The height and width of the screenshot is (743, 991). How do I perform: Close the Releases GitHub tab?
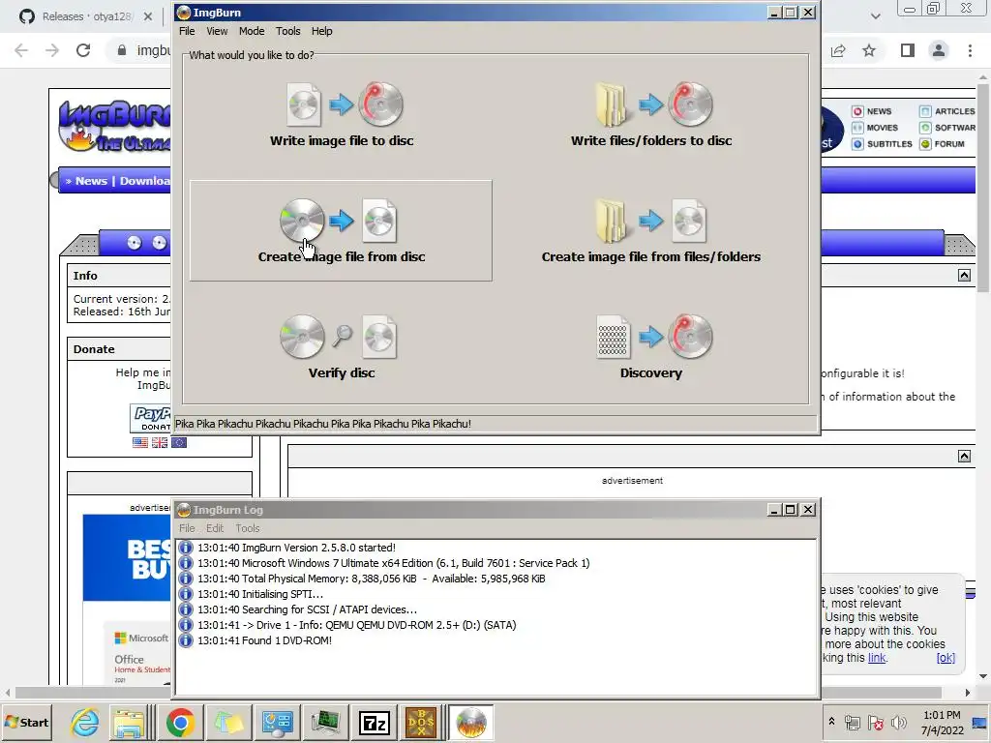[148, 16]
